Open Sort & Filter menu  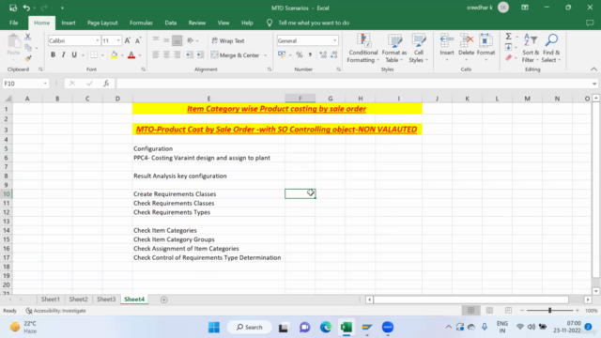tap(531, 48)
